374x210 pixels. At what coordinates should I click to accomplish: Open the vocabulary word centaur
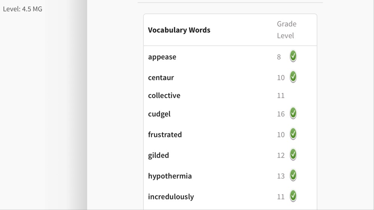161,78
